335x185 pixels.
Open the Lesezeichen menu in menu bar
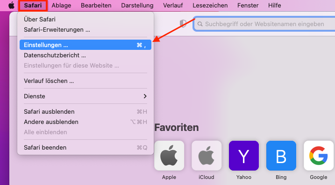click(210, 5)
